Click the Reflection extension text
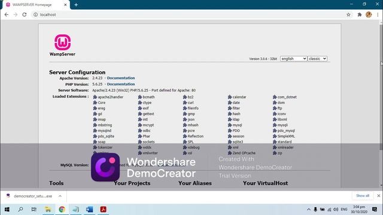Viewport: 383px width, 215px height. pos(196,136)
